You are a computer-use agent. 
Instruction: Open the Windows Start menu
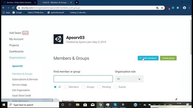coord(4,105)
